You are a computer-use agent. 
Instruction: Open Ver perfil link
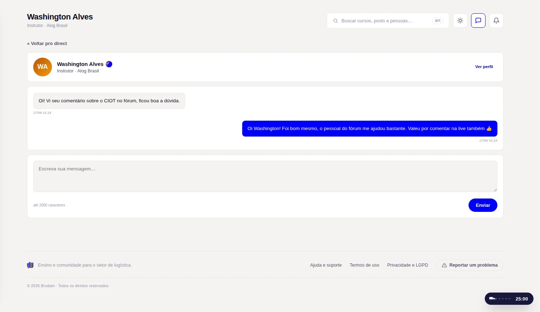tap(484, 67)
